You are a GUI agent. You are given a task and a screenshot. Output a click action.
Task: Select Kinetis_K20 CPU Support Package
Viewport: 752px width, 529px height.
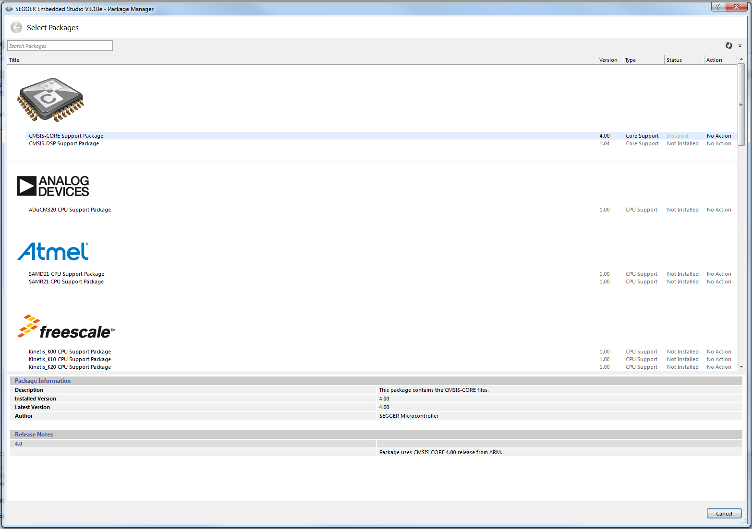point(381,367)
